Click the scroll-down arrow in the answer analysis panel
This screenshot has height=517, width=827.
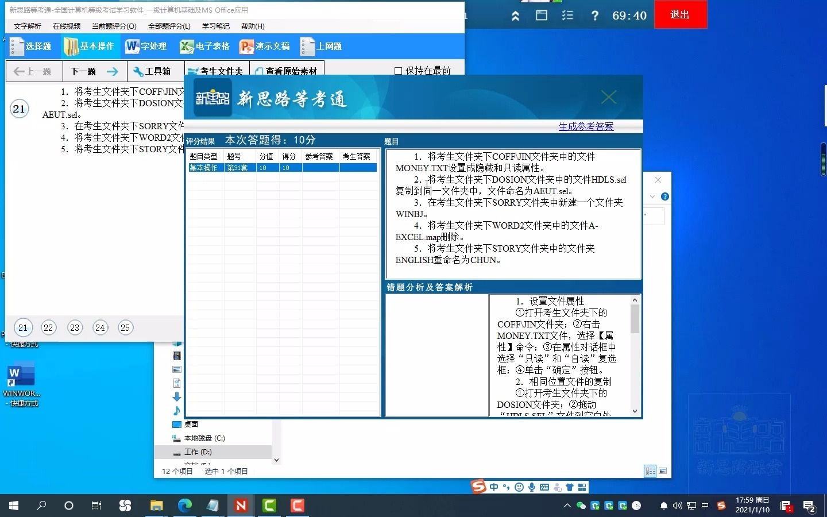pyautogui.click(x=635, y=411)
